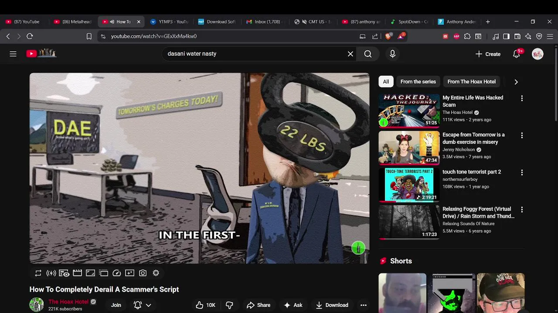
Task: Click the Join button
Action: pyautogui.click(x=116, y=305)
